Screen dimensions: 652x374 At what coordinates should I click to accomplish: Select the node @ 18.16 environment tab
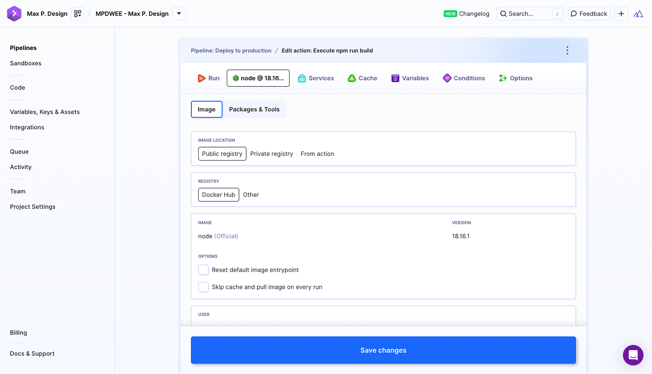(x=258, y=78)
